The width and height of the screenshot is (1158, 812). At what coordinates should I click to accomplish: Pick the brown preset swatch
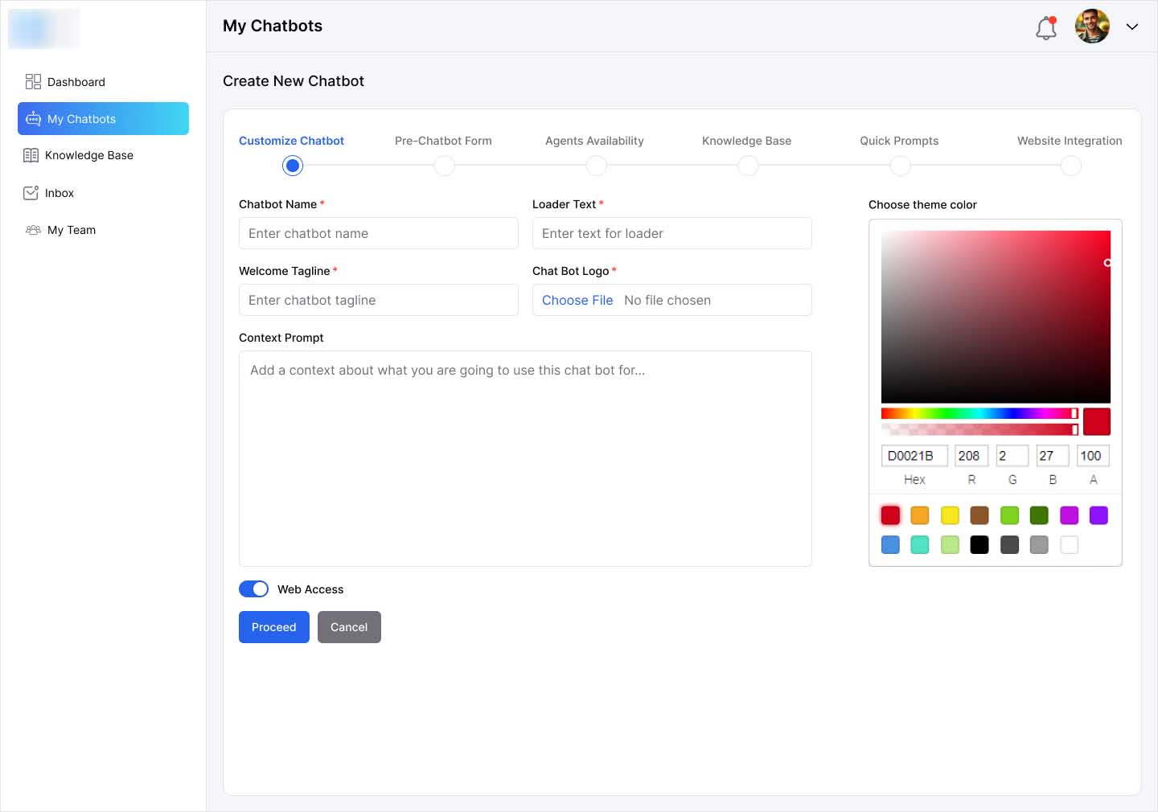point(979,515)
